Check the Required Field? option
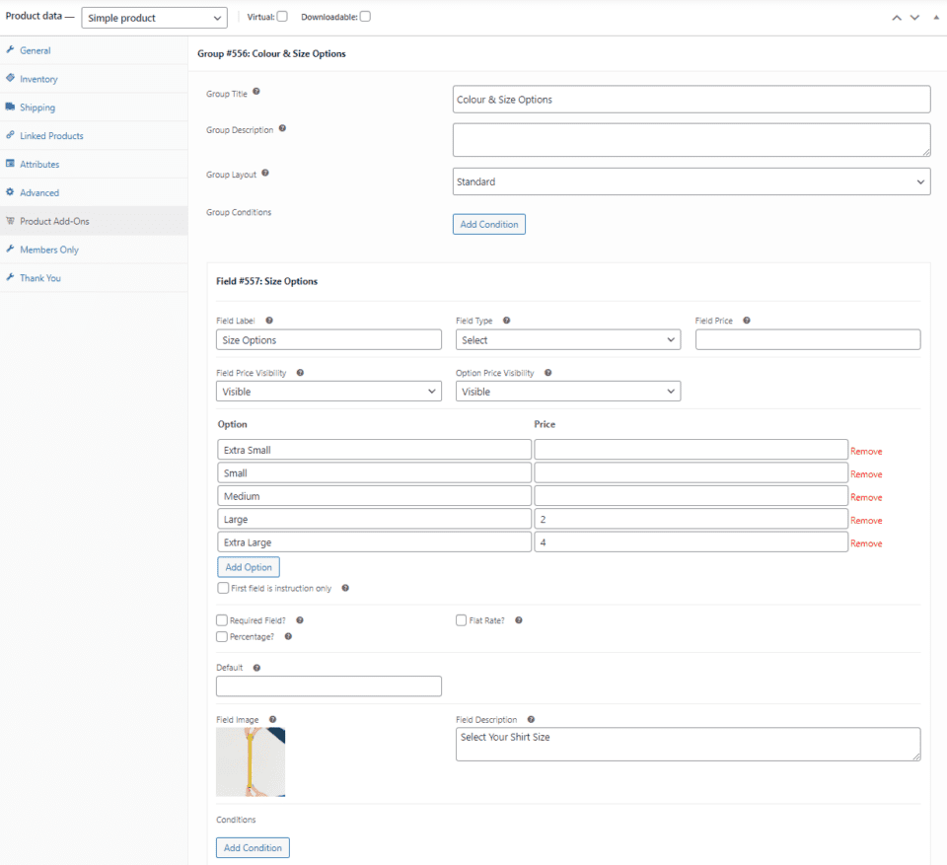The image size is (947, 865). coord(222,619)
